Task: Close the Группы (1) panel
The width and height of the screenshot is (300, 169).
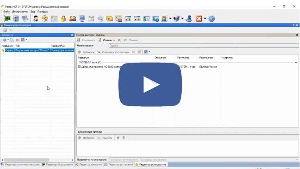Action: coord(72,35)
